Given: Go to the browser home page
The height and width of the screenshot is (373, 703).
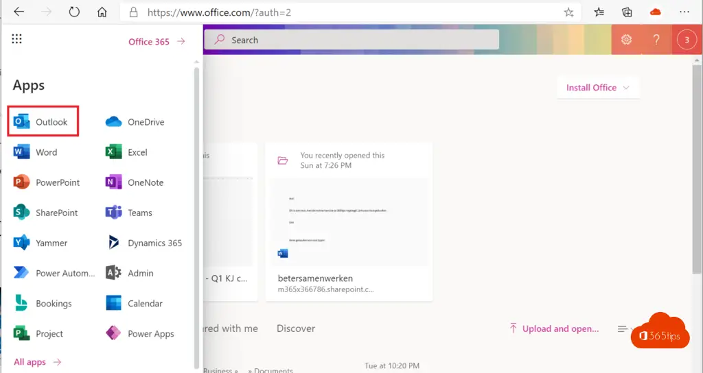Looking at the screenshot, I should tap(102, 12).
